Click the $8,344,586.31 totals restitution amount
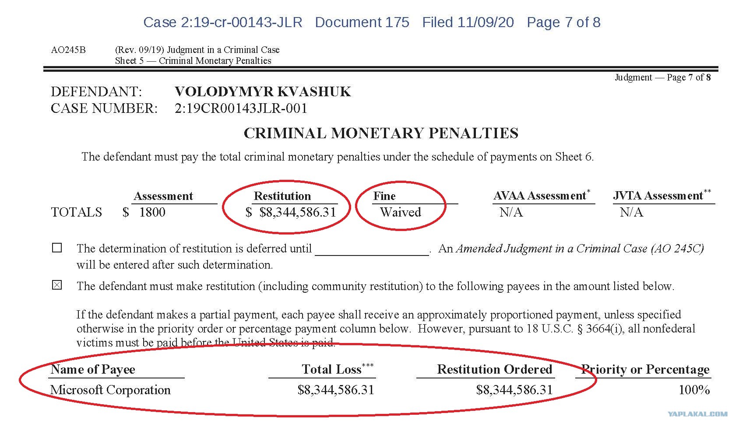The height and width of the screenshot is (427, 739). tap(298, 212)
